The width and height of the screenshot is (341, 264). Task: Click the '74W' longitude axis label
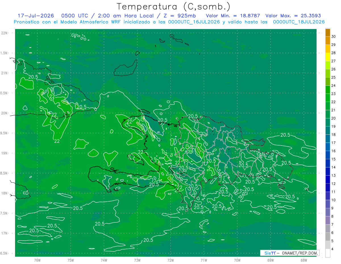pos(104,260)
